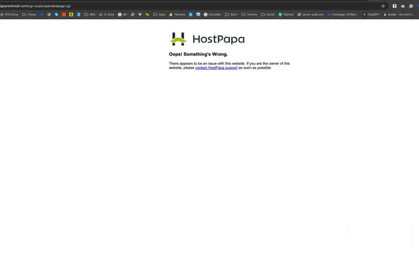The image size is (419, 263).
Task: Expand the Bills bookmarks folder
Action: [90, 15]
